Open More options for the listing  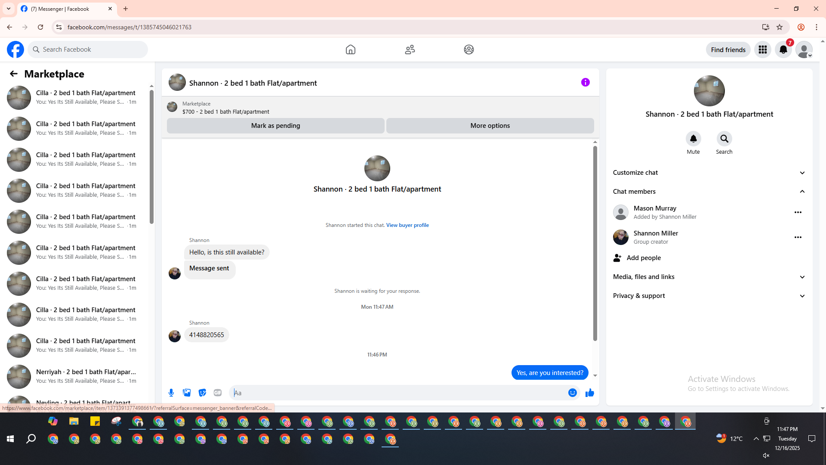pyautogui.click(x=490, y=126)
